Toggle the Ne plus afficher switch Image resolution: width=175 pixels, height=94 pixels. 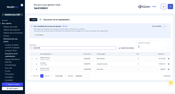(x=164, y=26)
